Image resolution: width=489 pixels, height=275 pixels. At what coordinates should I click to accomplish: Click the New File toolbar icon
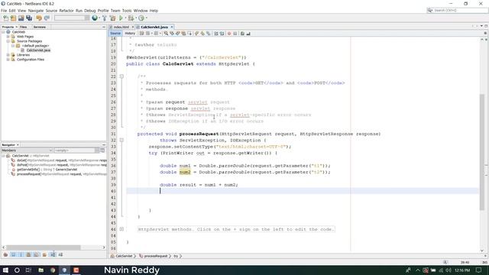[5, 18]
